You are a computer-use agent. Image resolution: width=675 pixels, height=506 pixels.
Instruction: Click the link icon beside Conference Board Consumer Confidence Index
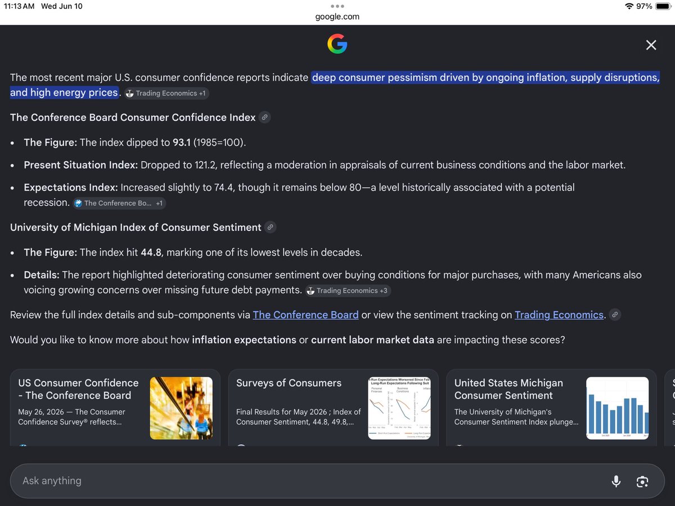(x=264, y=118)
